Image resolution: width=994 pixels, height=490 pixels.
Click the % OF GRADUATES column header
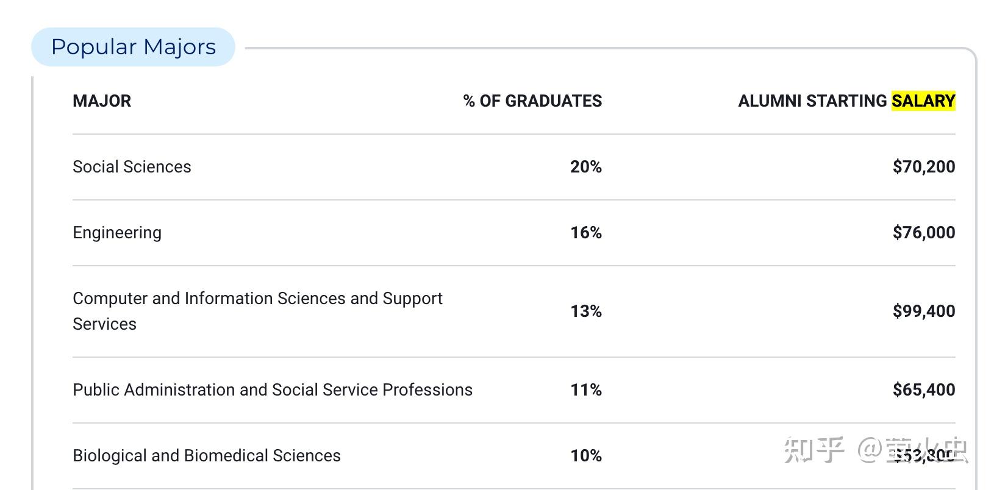pos(532,101)
